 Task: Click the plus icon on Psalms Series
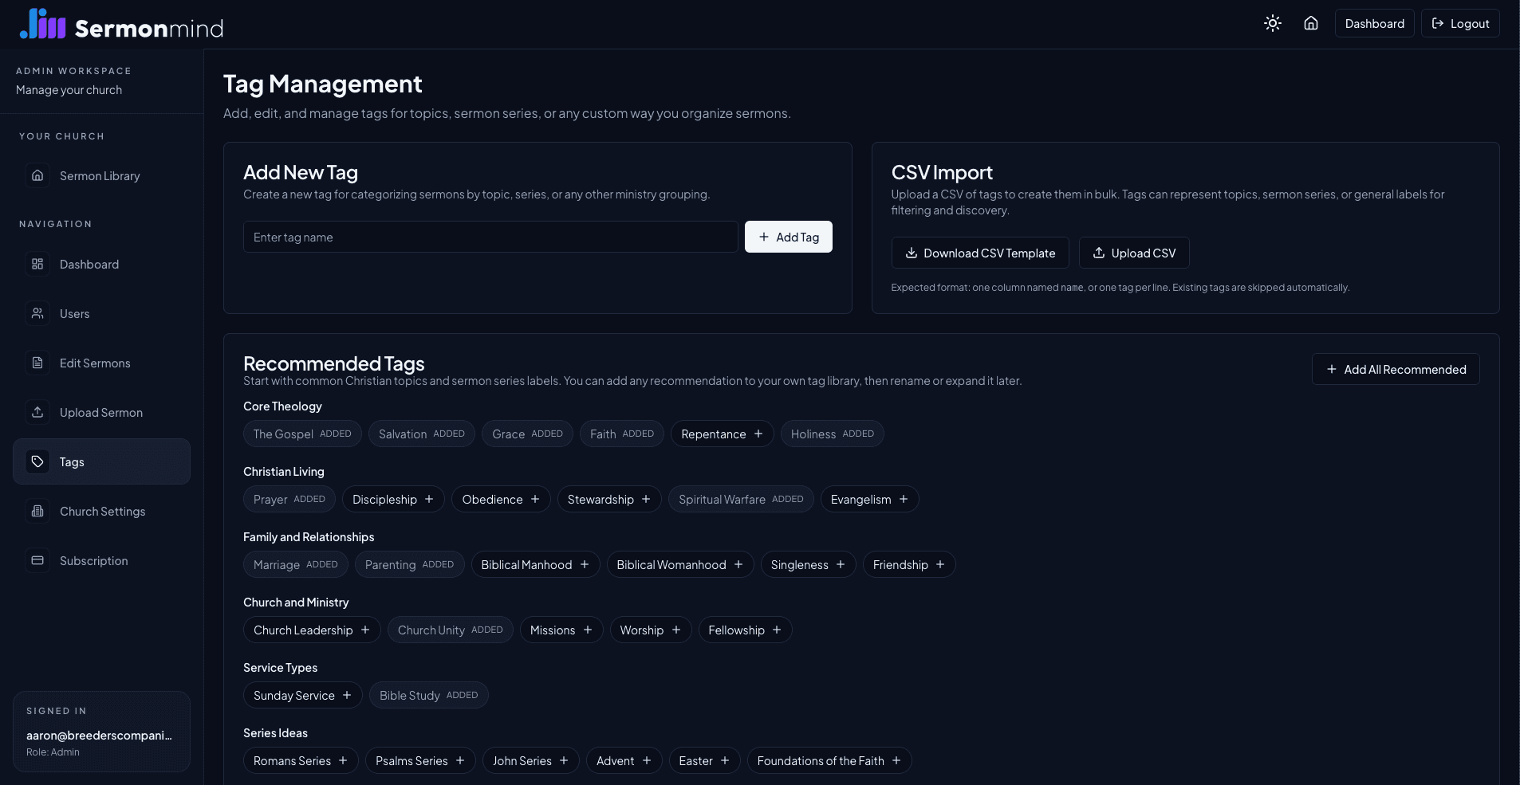(x=460, y=760)
